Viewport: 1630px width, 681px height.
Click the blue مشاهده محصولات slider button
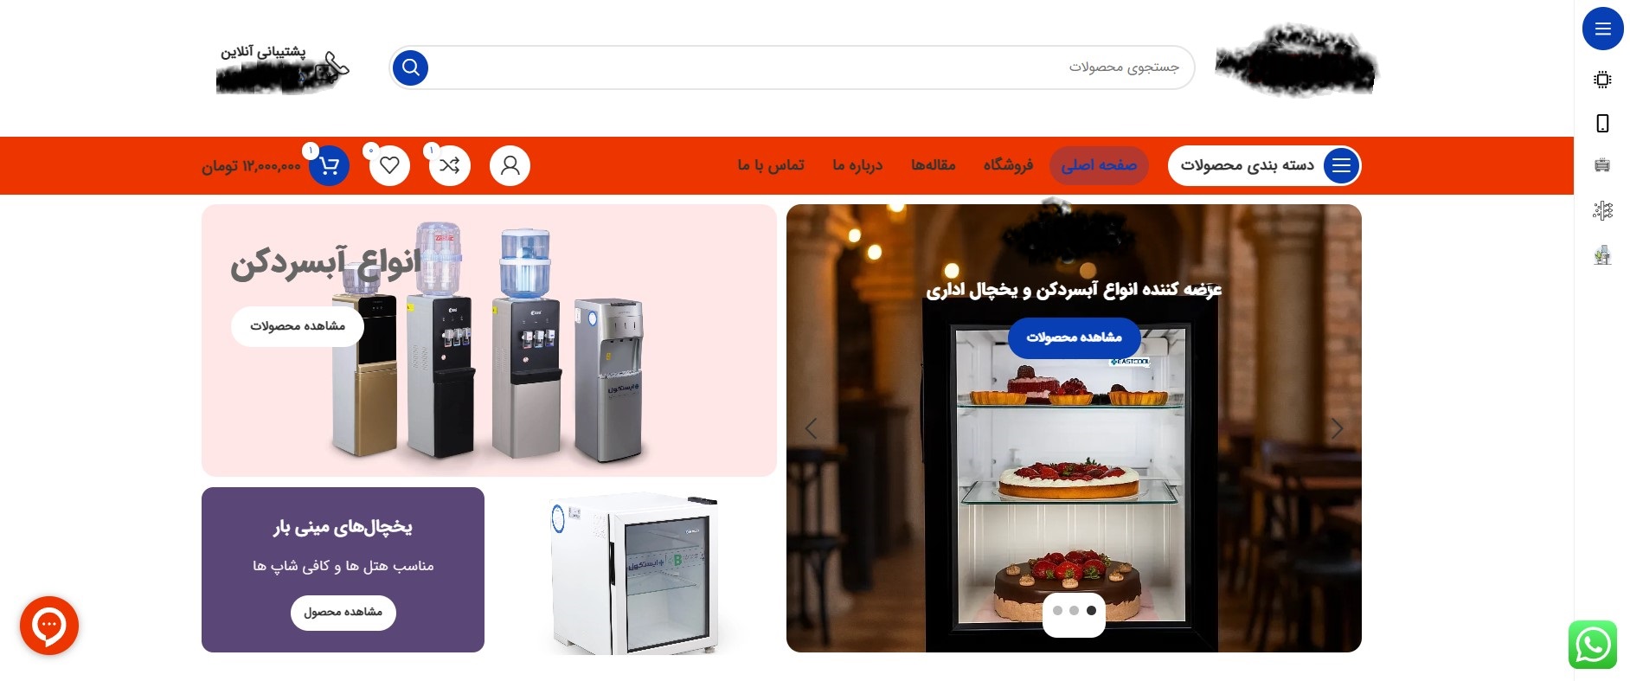[x=1074, y=337]
